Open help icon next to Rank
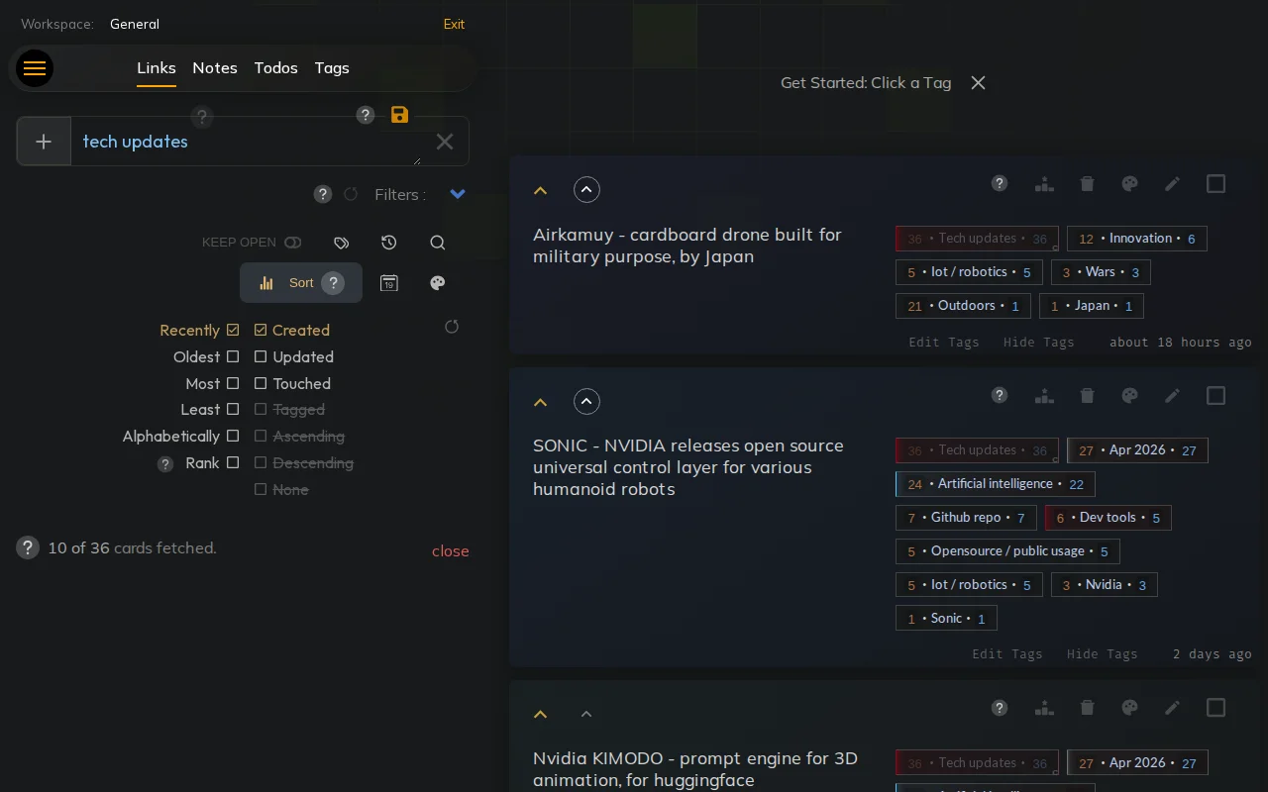 pyautogui.click(x=165, y=463)
